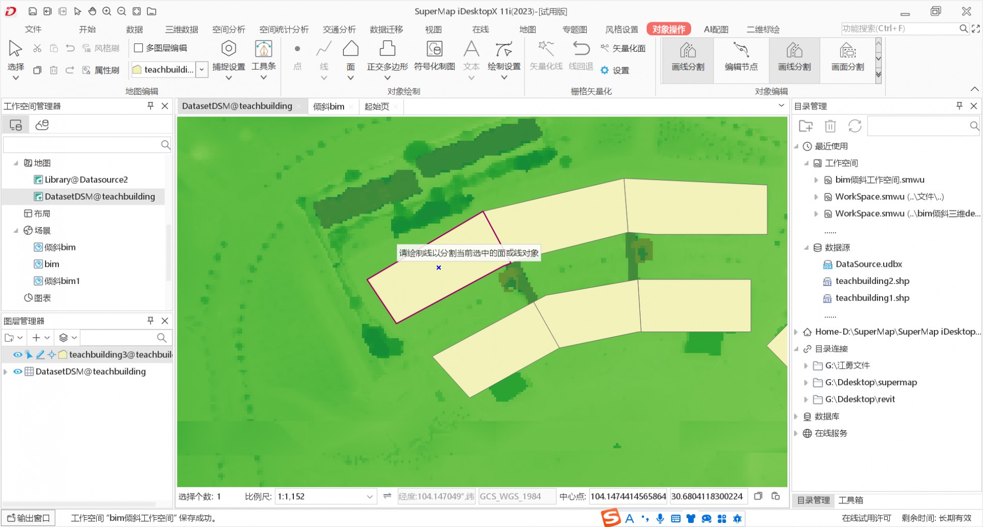Expand the 数据库 node in 目录管理
Screen dimensions: 983x527
click(x=796, y=416)
